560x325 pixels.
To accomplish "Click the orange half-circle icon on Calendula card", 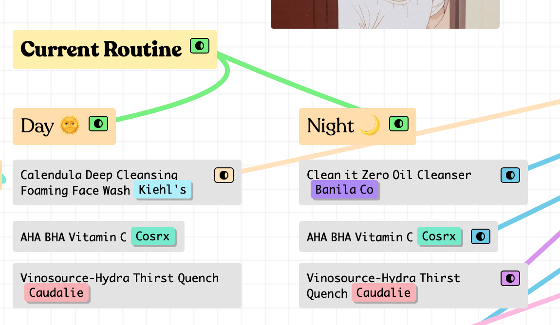I will 224,175.
